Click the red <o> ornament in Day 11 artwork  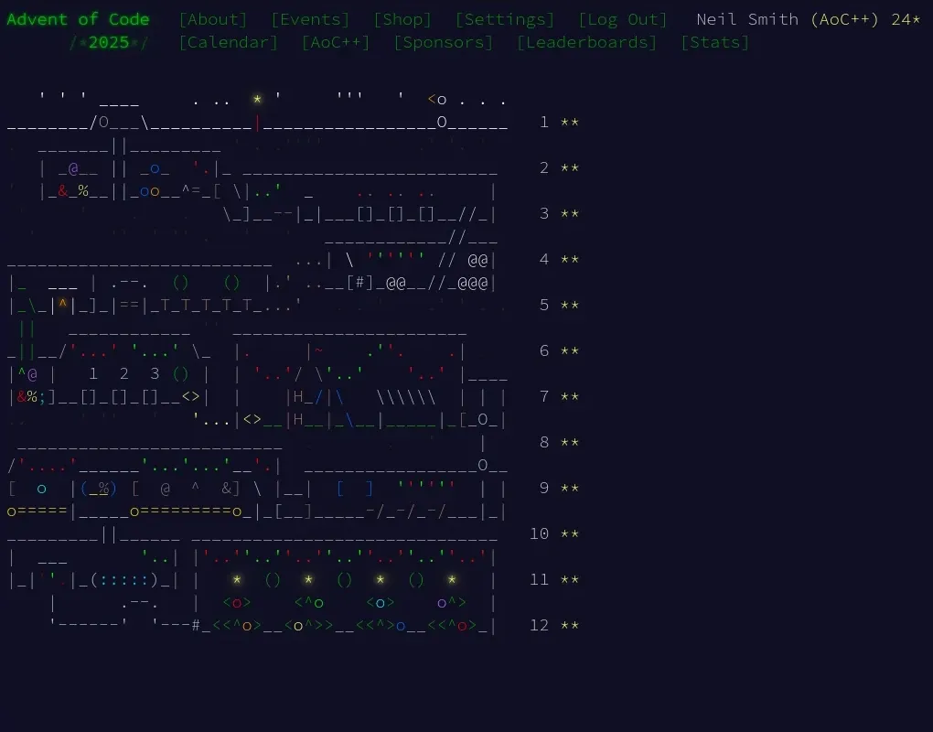point(237,602)
